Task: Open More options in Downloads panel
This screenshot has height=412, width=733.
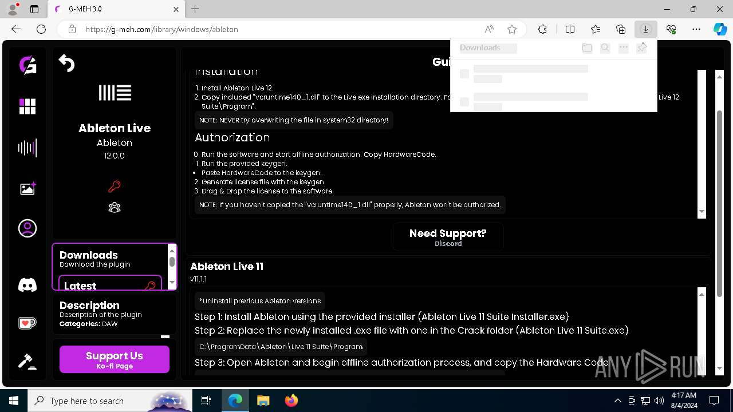Action: pos(624,48)
